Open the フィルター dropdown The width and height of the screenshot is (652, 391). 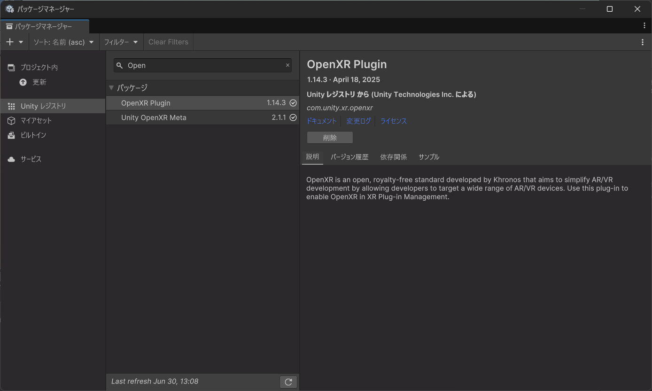point(121,42)
